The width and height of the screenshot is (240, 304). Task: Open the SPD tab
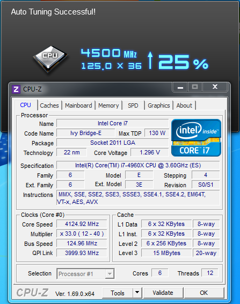133,105
